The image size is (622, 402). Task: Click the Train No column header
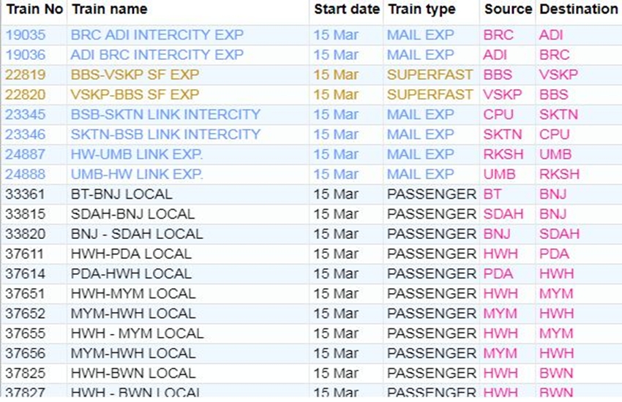(33, 10)
